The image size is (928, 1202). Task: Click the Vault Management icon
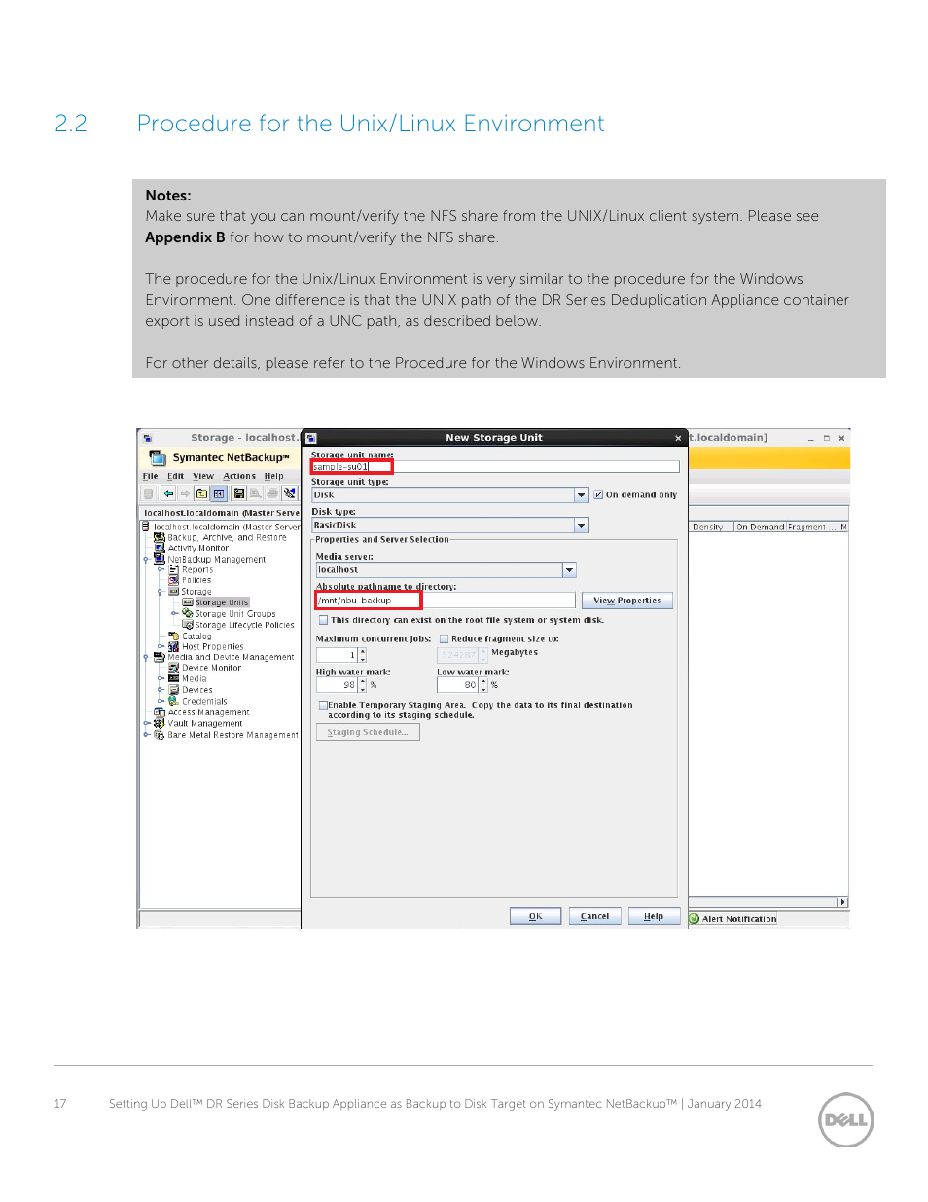tap(160, 723)
